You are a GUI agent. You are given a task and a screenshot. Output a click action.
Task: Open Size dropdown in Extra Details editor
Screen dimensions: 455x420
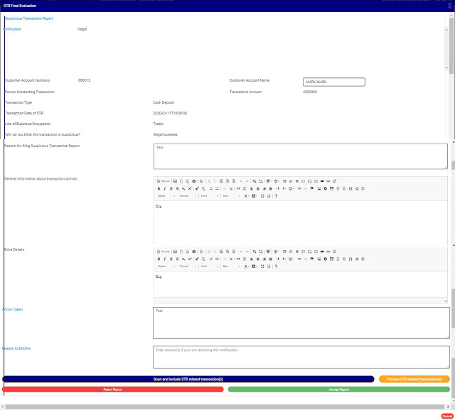coord(230,266)
